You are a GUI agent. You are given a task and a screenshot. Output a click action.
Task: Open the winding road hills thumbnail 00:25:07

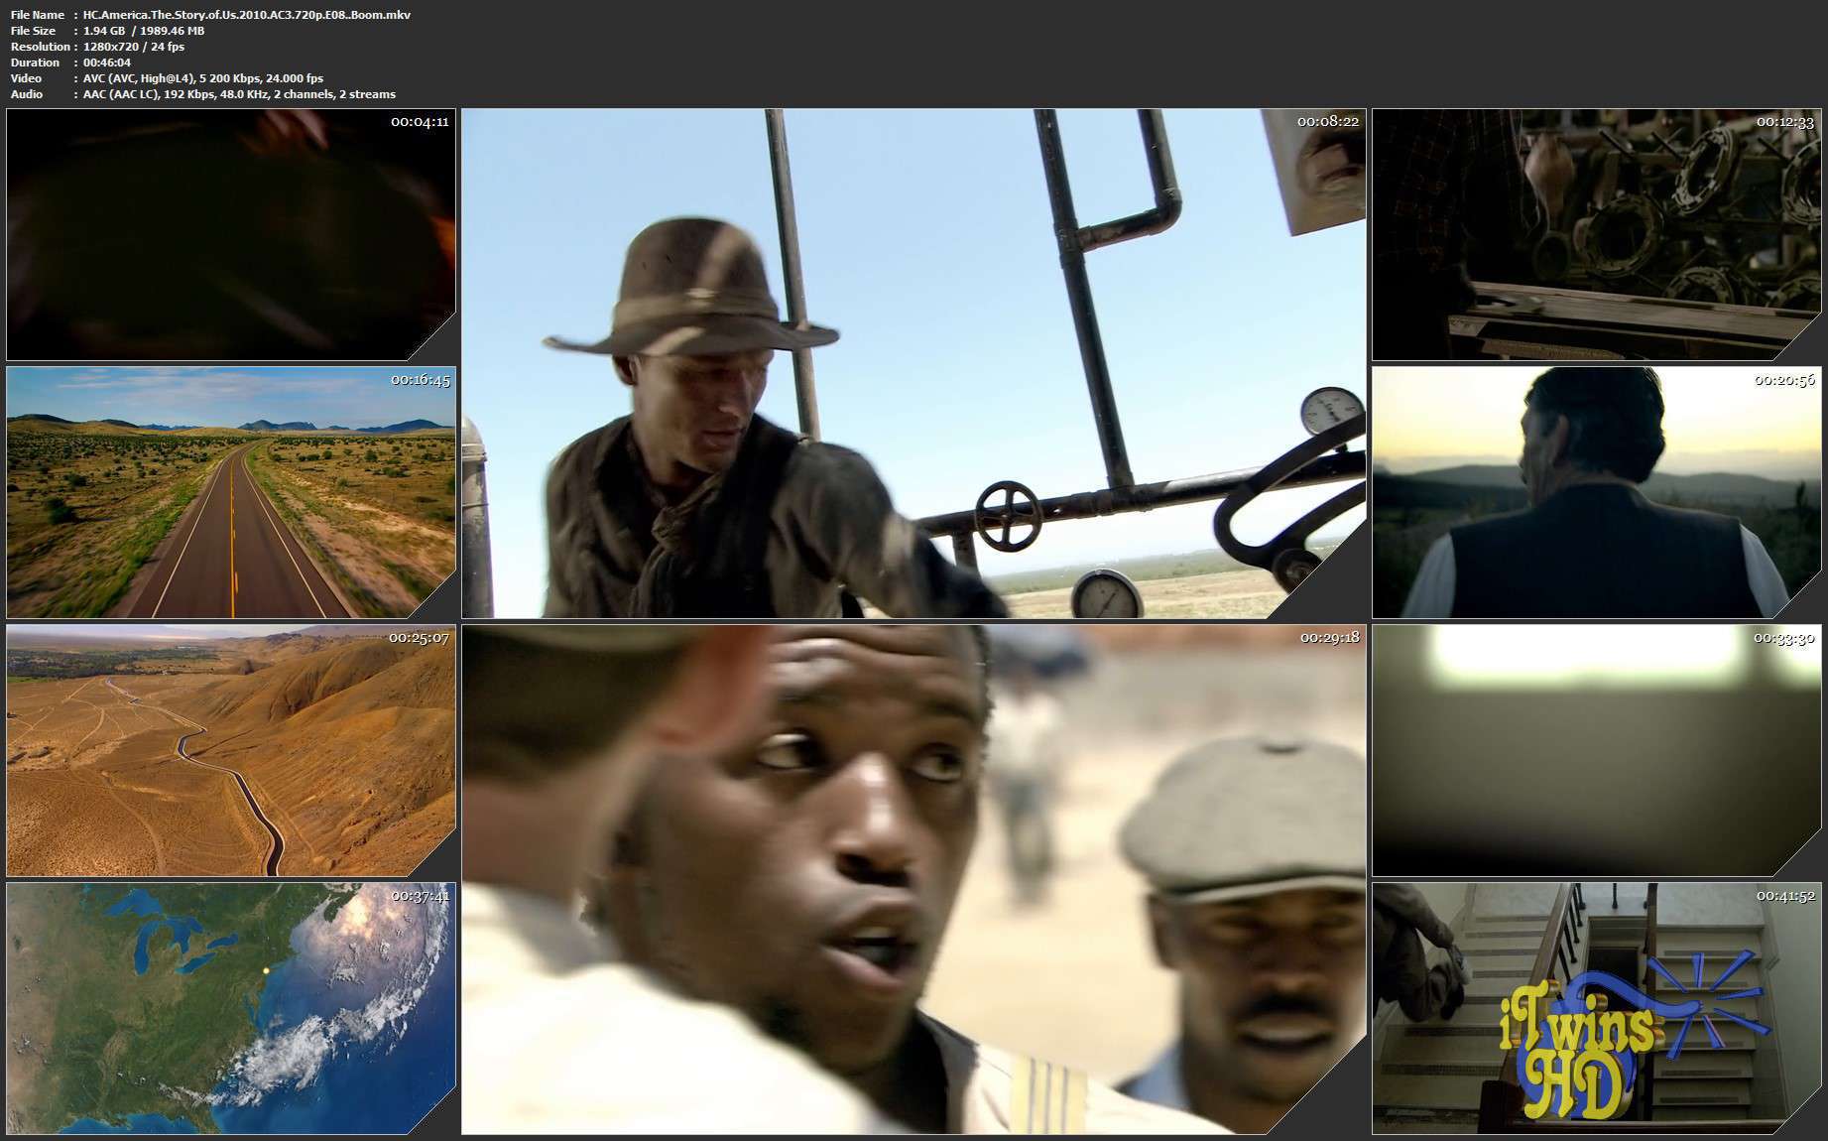click(231, 750)
